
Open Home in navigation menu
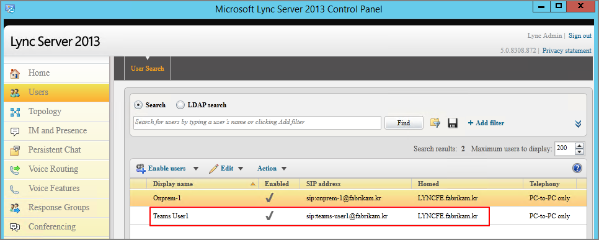pyautogui.click(x=56, y=73)
